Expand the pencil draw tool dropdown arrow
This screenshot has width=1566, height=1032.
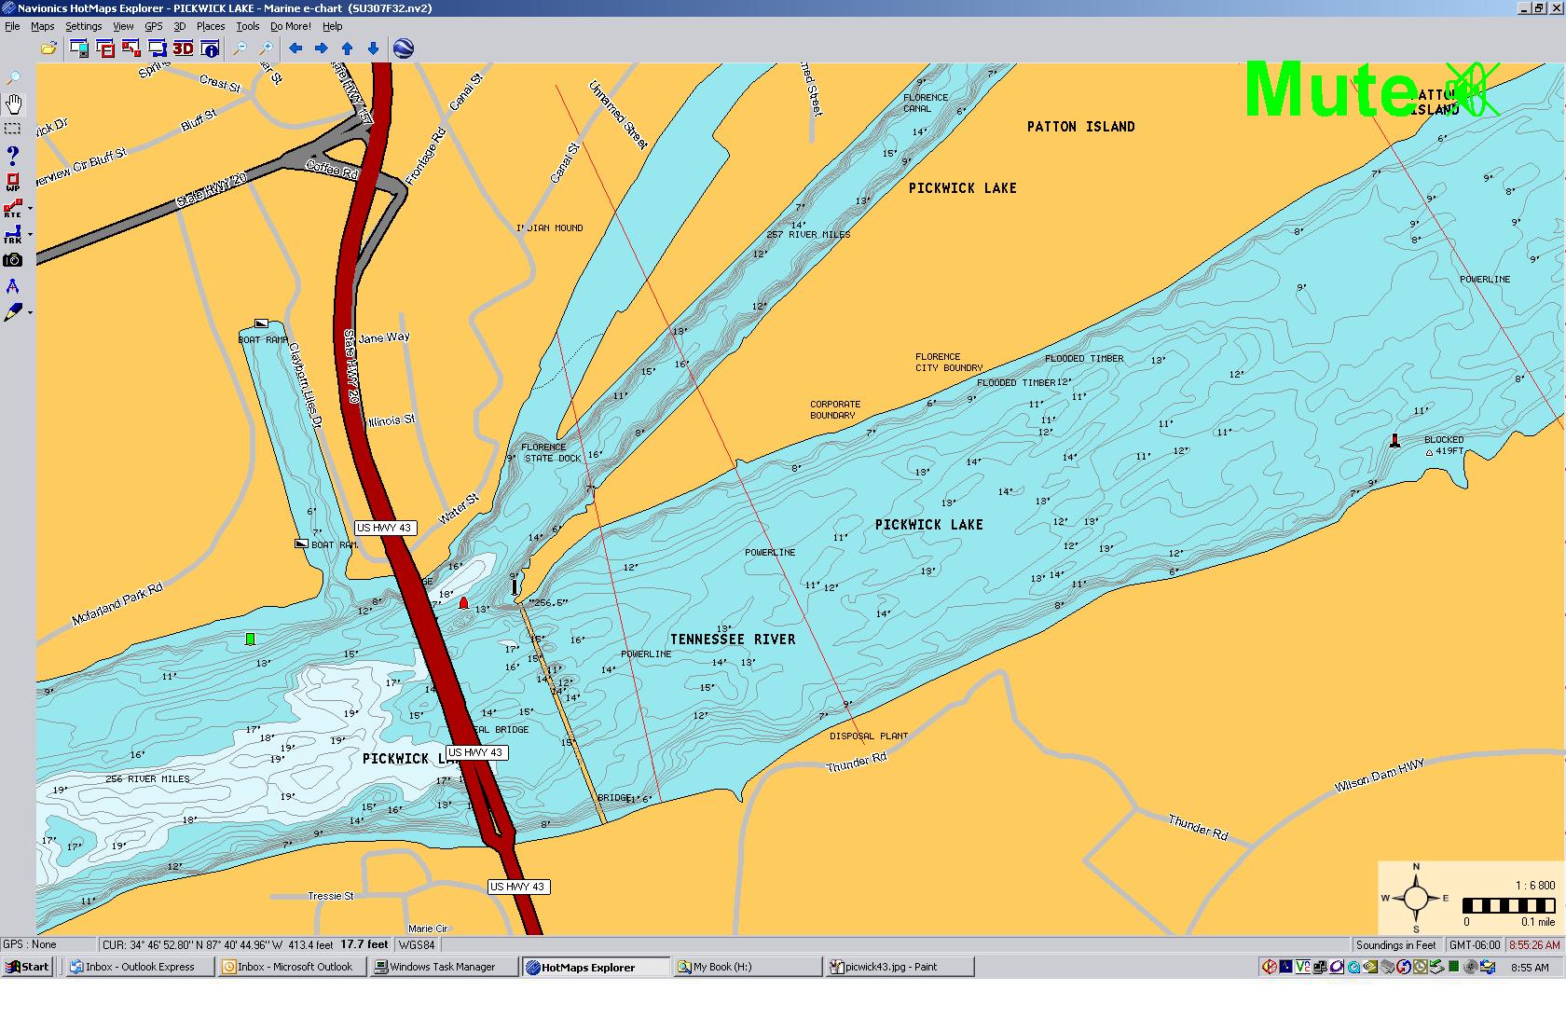31,313
